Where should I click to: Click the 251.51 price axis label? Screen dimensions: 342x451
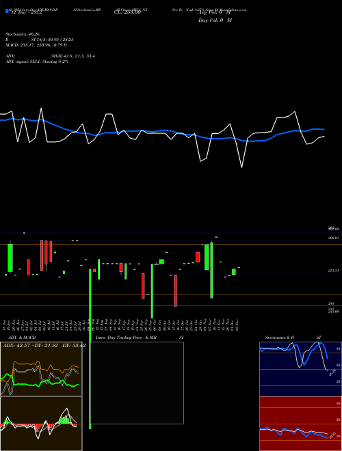coord(334,271)
